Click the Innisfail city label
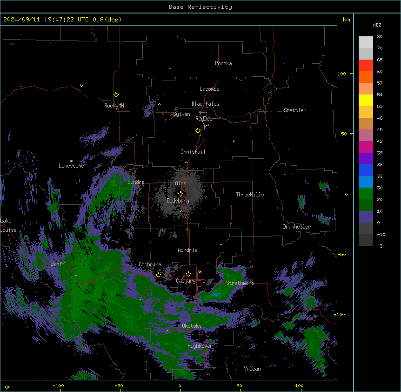The height and width of the screenshot is (392, 401). (x=193, y=152)
